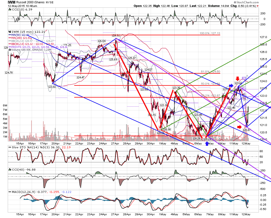Screen dimensions: 271x218
Task: Click the '61.8%: 124.50' Fibonacci label
Action: [x=211, y=71]
